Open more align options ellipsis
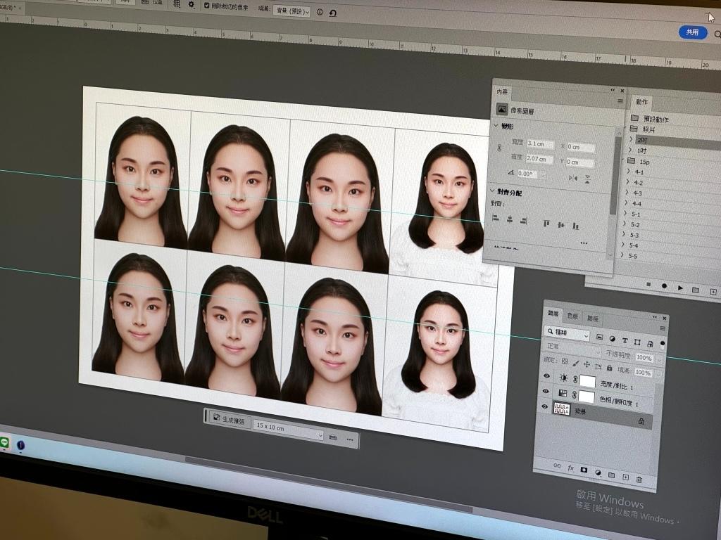Screen dimensions: 721x540 (584, 243)
